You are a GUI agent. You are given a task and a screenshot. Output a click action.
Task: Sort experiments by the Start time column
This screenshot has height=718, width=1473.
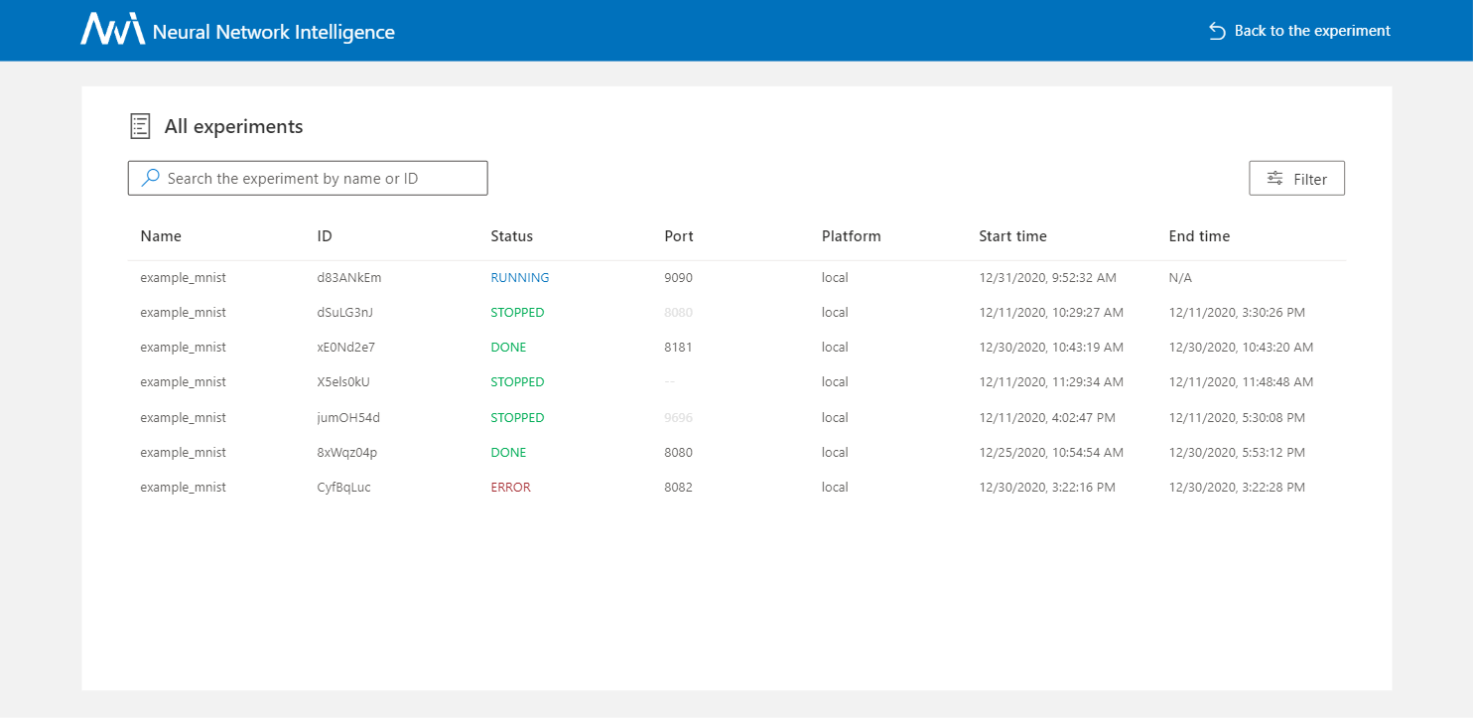tap(1012, 235)
